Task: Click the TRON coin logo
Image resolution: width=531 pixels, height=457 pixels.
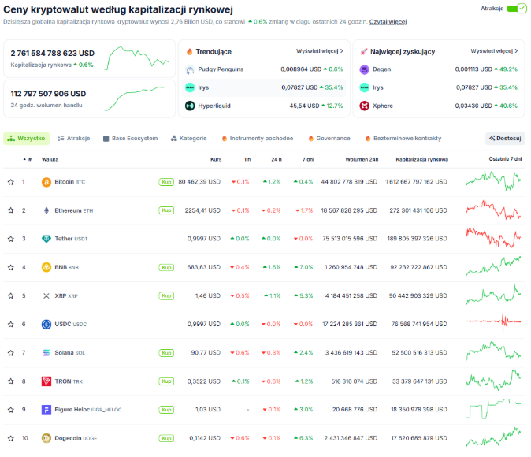Action: click(x=46, y=381)
